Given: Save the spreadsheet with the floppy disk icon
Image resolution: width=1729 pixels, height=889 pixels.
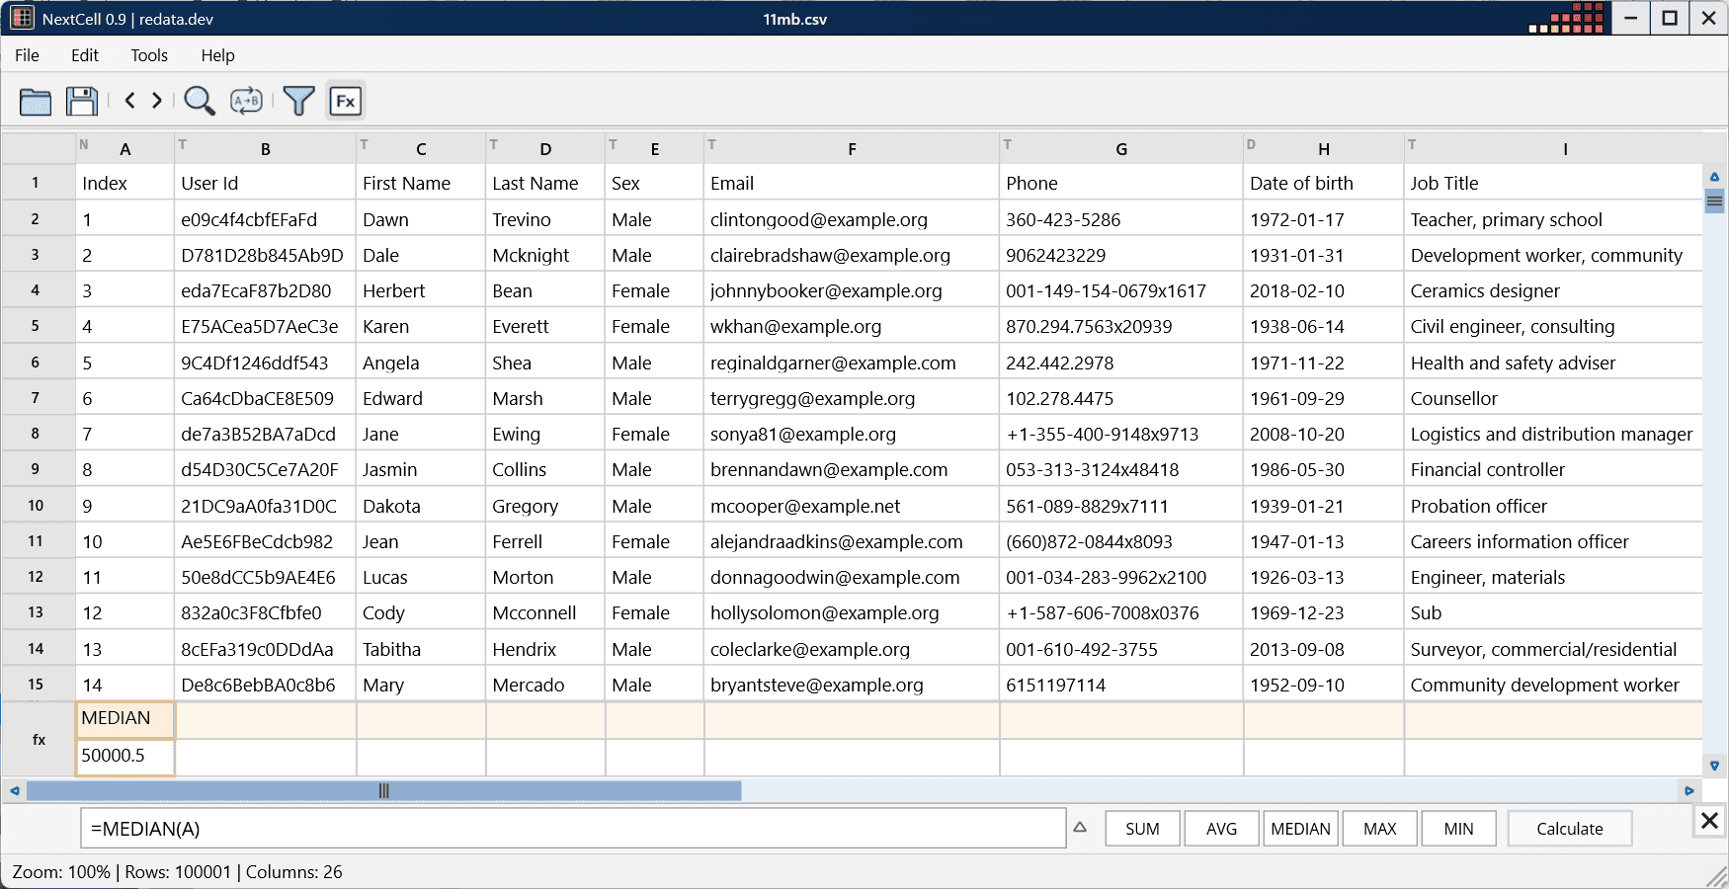Looking at the screenshot, I should click(x=82, y=100).
